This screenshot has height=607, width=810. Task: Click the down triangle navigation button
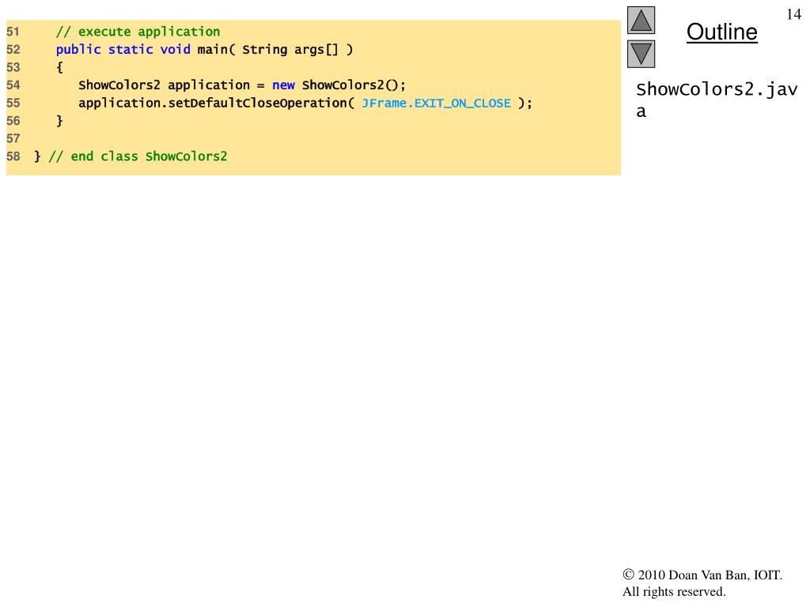(x=641, y=55)
